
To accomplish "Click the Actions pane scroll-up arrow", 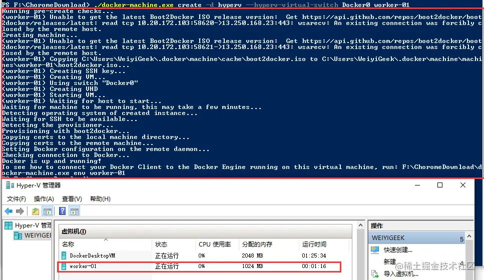I will pos(469,236).
